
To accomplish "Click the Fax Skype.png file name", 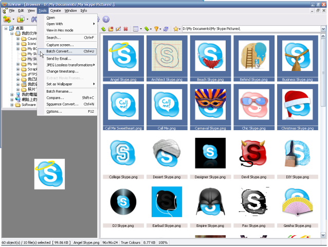I will (254, 226).
